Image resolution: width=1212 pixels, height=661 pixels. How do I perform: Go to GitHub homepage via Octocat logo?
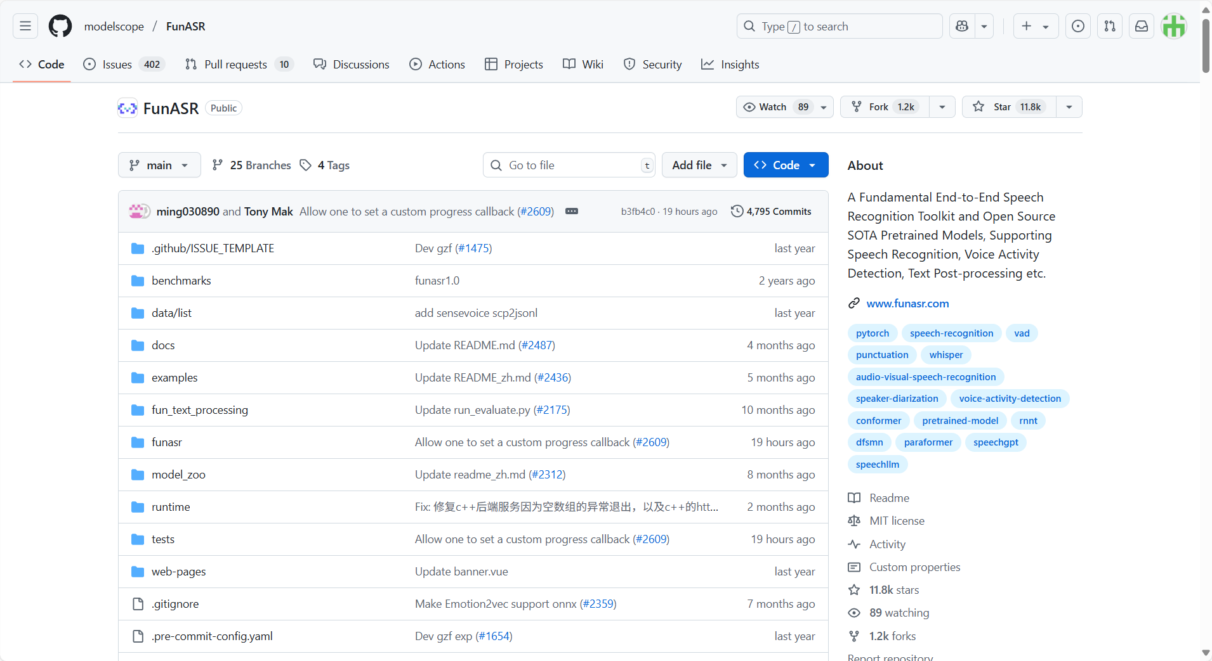point(60,26)
